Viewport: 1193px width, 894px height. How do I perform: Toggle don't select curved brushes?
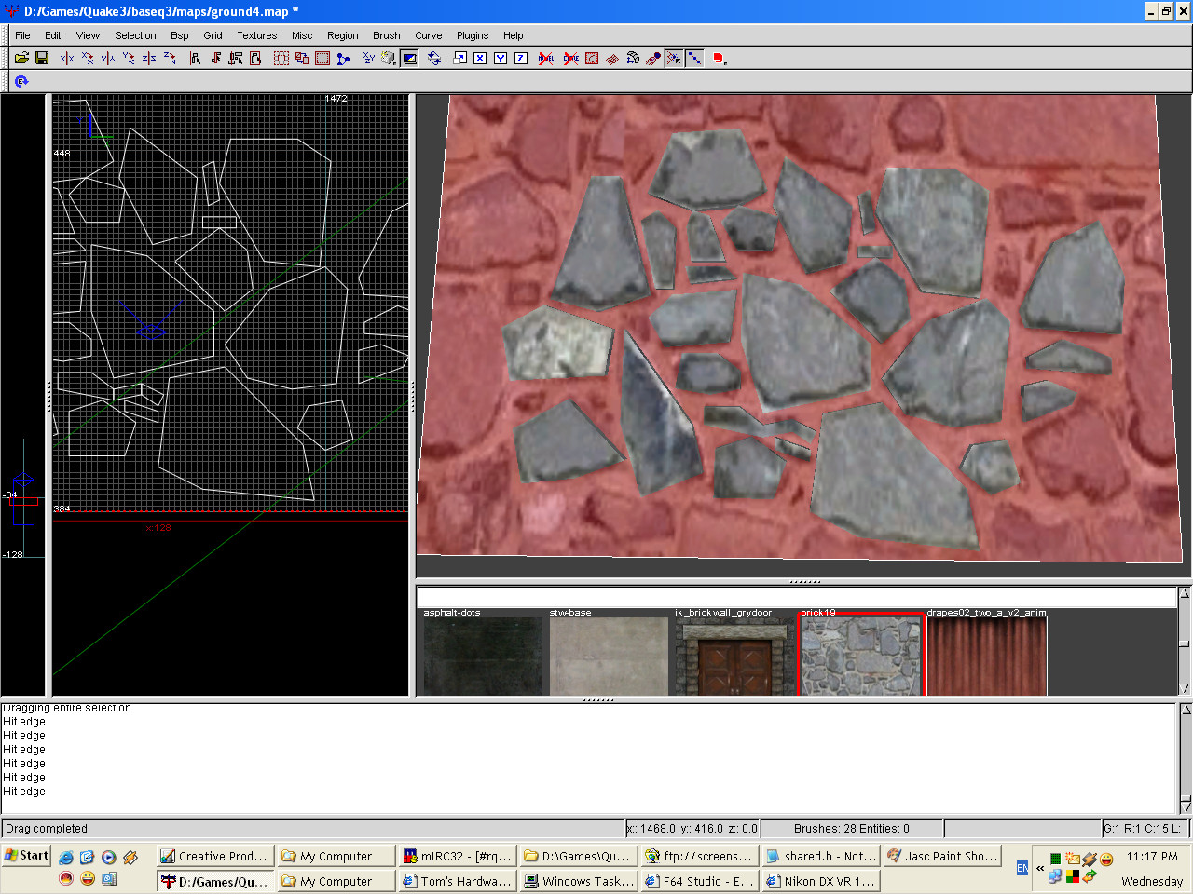[570, 58]
